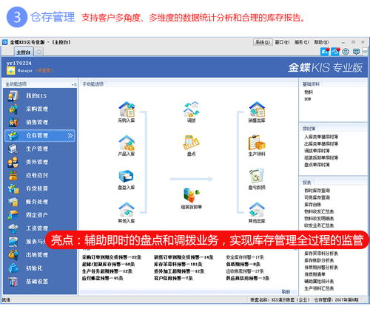Open 出库类单据序时簿

[321, 143]
